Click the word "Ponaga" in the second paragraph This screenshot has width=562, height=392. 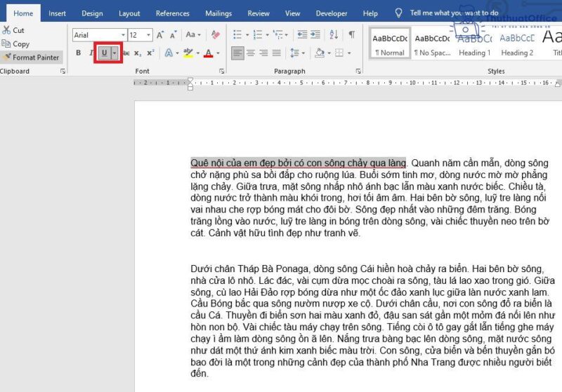pyautogui.click(x=292, y=269)
